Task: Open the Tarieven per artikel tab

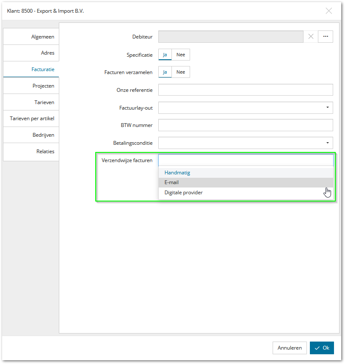Action: (31, 119)
